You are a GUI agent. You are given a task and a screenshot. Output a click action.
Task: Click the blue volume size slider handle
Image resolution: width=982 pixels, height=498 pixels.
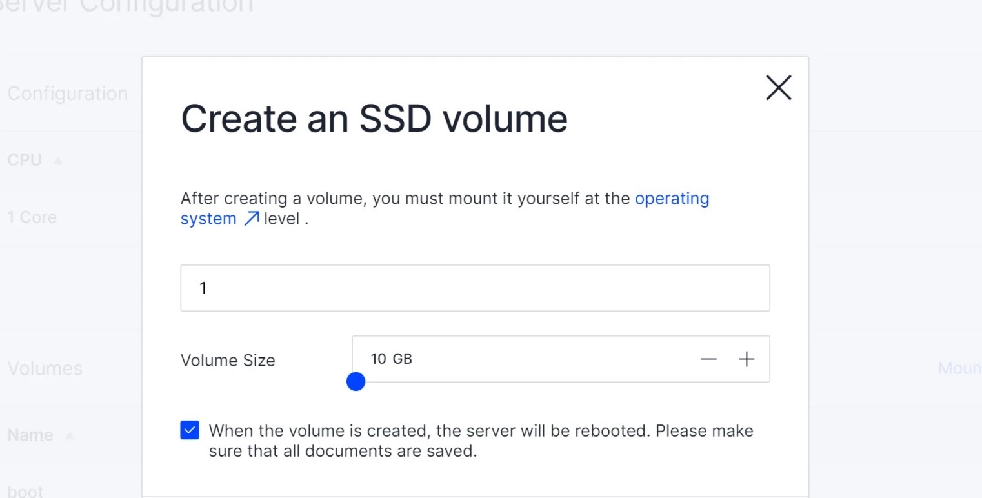[356, 382]
